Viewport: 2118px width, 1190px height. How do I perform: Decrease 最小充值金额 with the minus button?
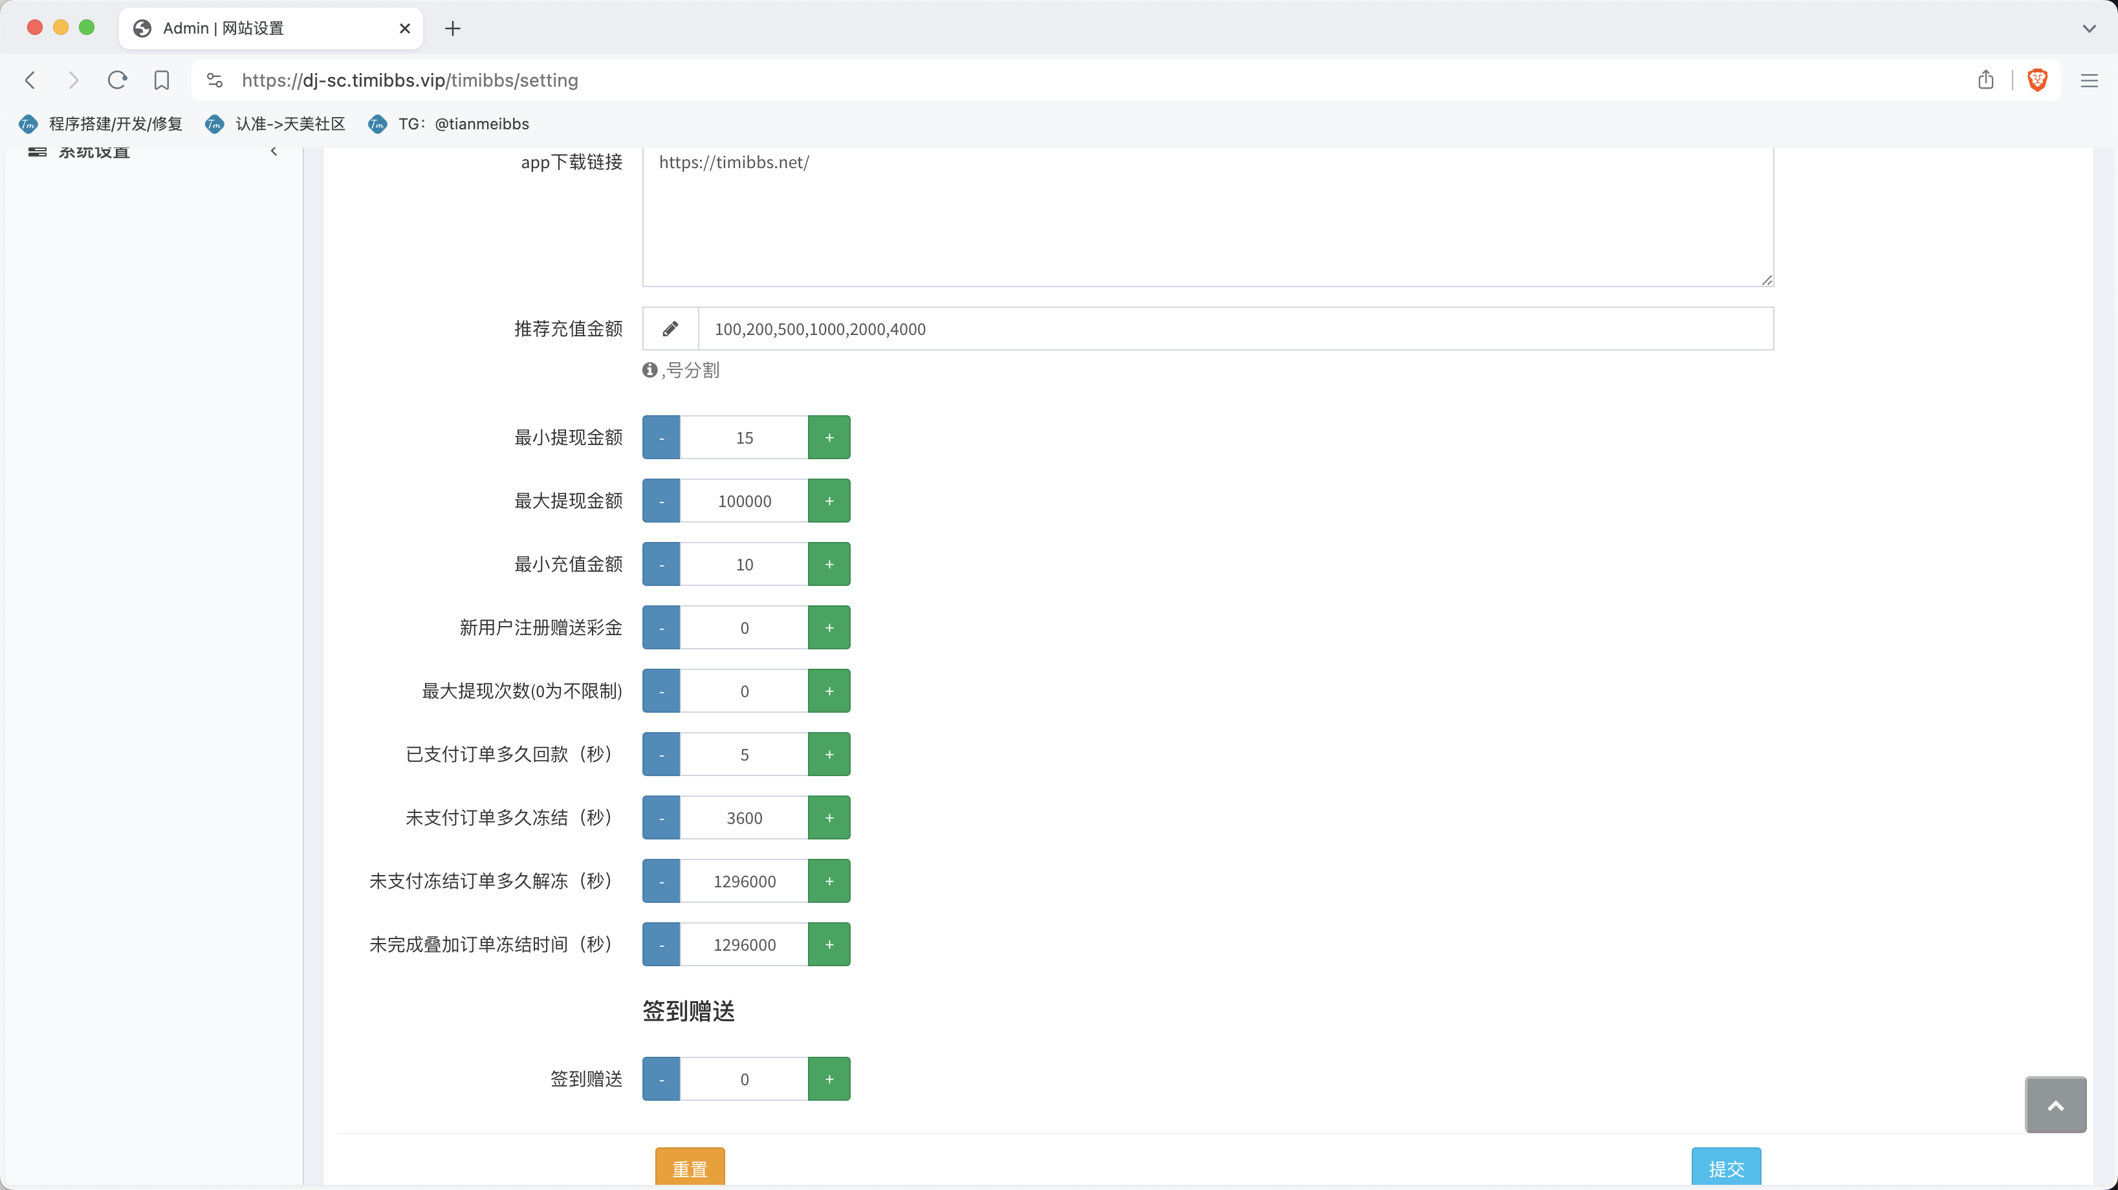click(x=661, y=564)
